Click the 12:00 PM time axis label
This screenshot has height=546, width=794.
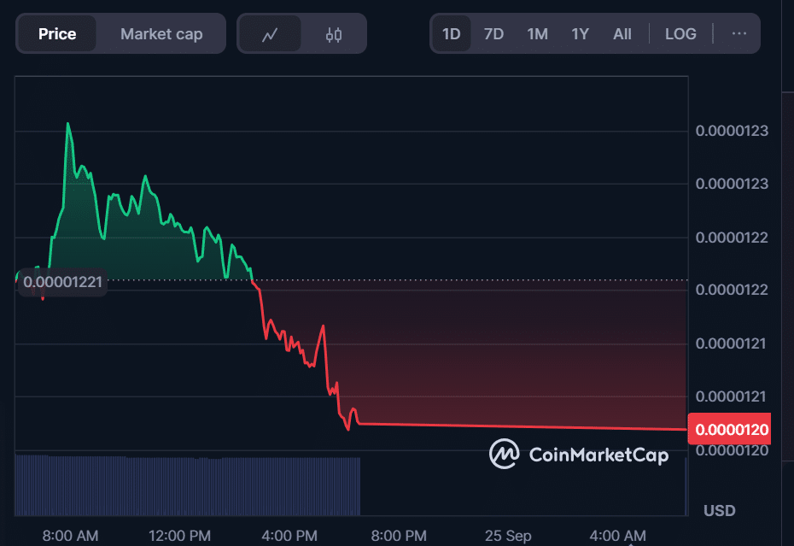click(x=179, y=536)
